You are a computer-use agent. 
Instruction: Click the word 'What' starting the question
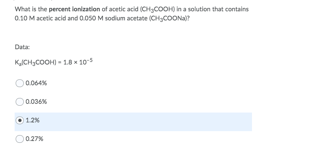[x=22, y=9]
